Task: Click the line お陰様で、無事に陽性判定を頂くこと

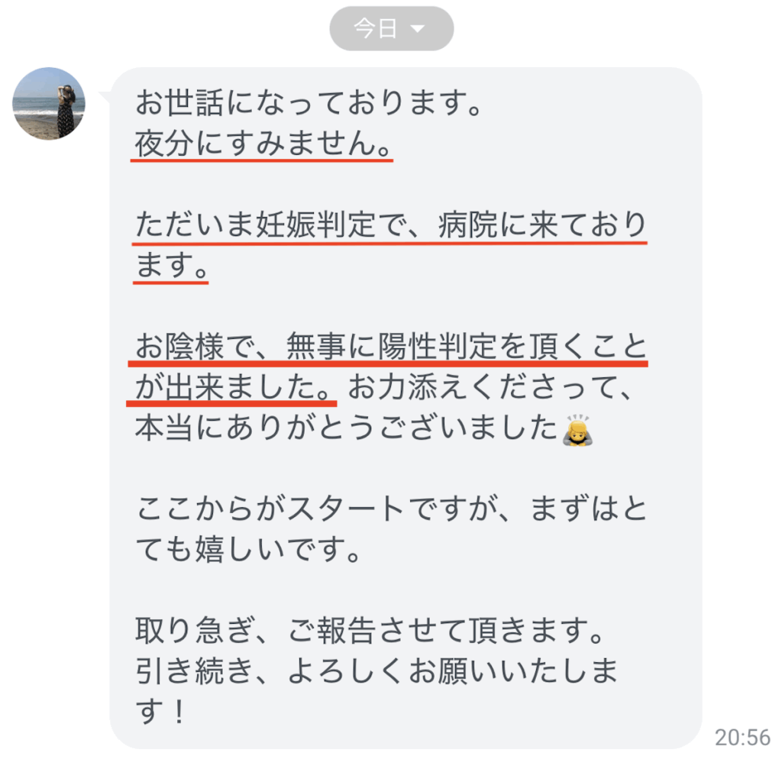Action: 391,346
